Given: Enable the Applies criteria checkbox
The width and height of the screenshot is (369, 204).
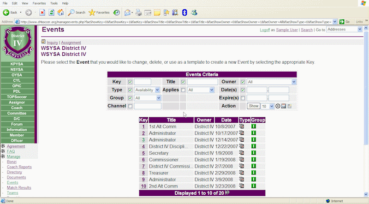Looking at the screenshot, I should click(x=183, y=90).
